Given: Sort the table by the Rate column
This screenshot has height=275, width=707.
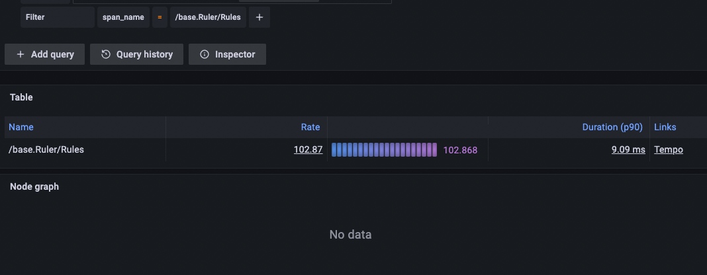Looking at the screenshot, I should 310,127.
